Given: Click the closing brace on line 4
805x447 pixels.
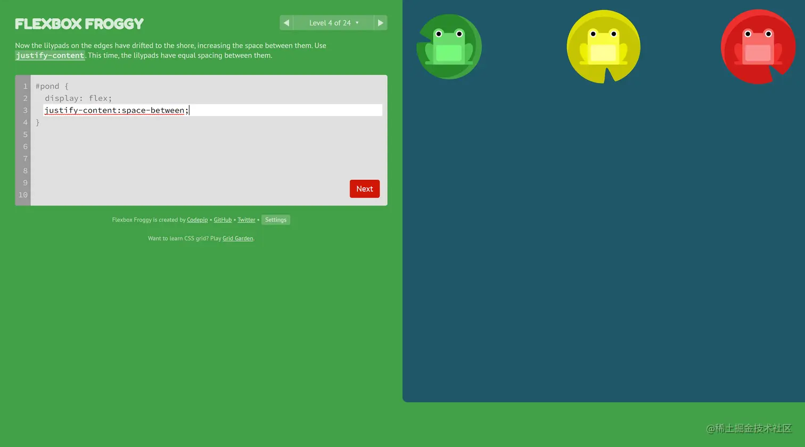Looking at the screenshot, I should (38, 122).
